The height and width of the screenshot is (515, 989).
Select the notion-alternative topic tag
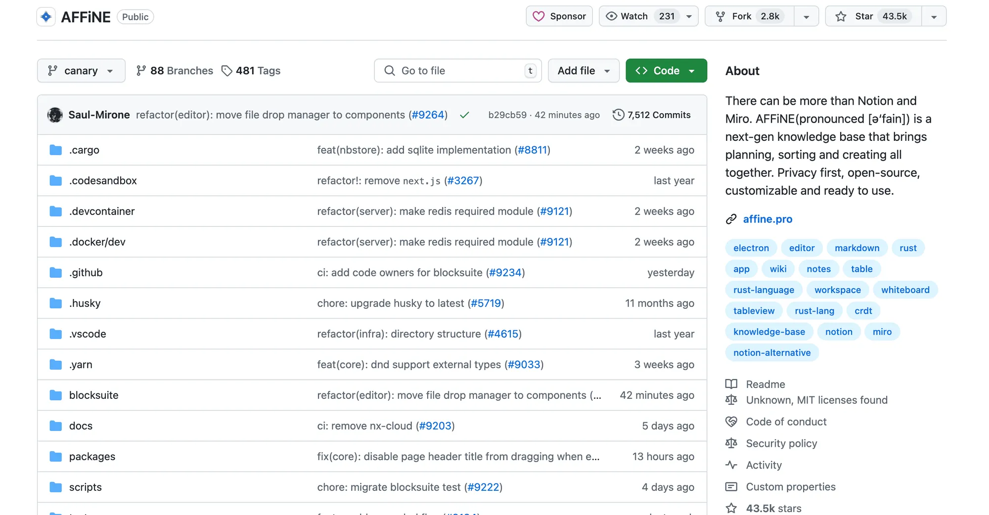point(771,352)
